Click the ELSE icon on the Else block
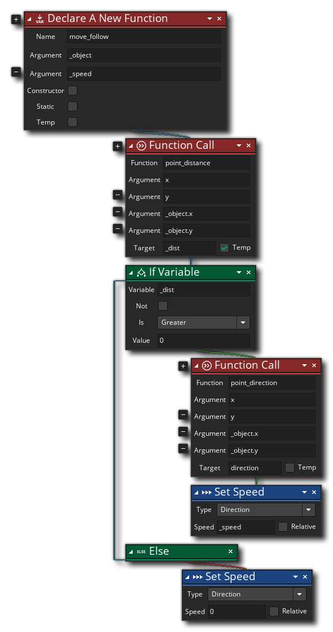The width and height of the screenshot is (333, 632). click(x=141, y=551)
